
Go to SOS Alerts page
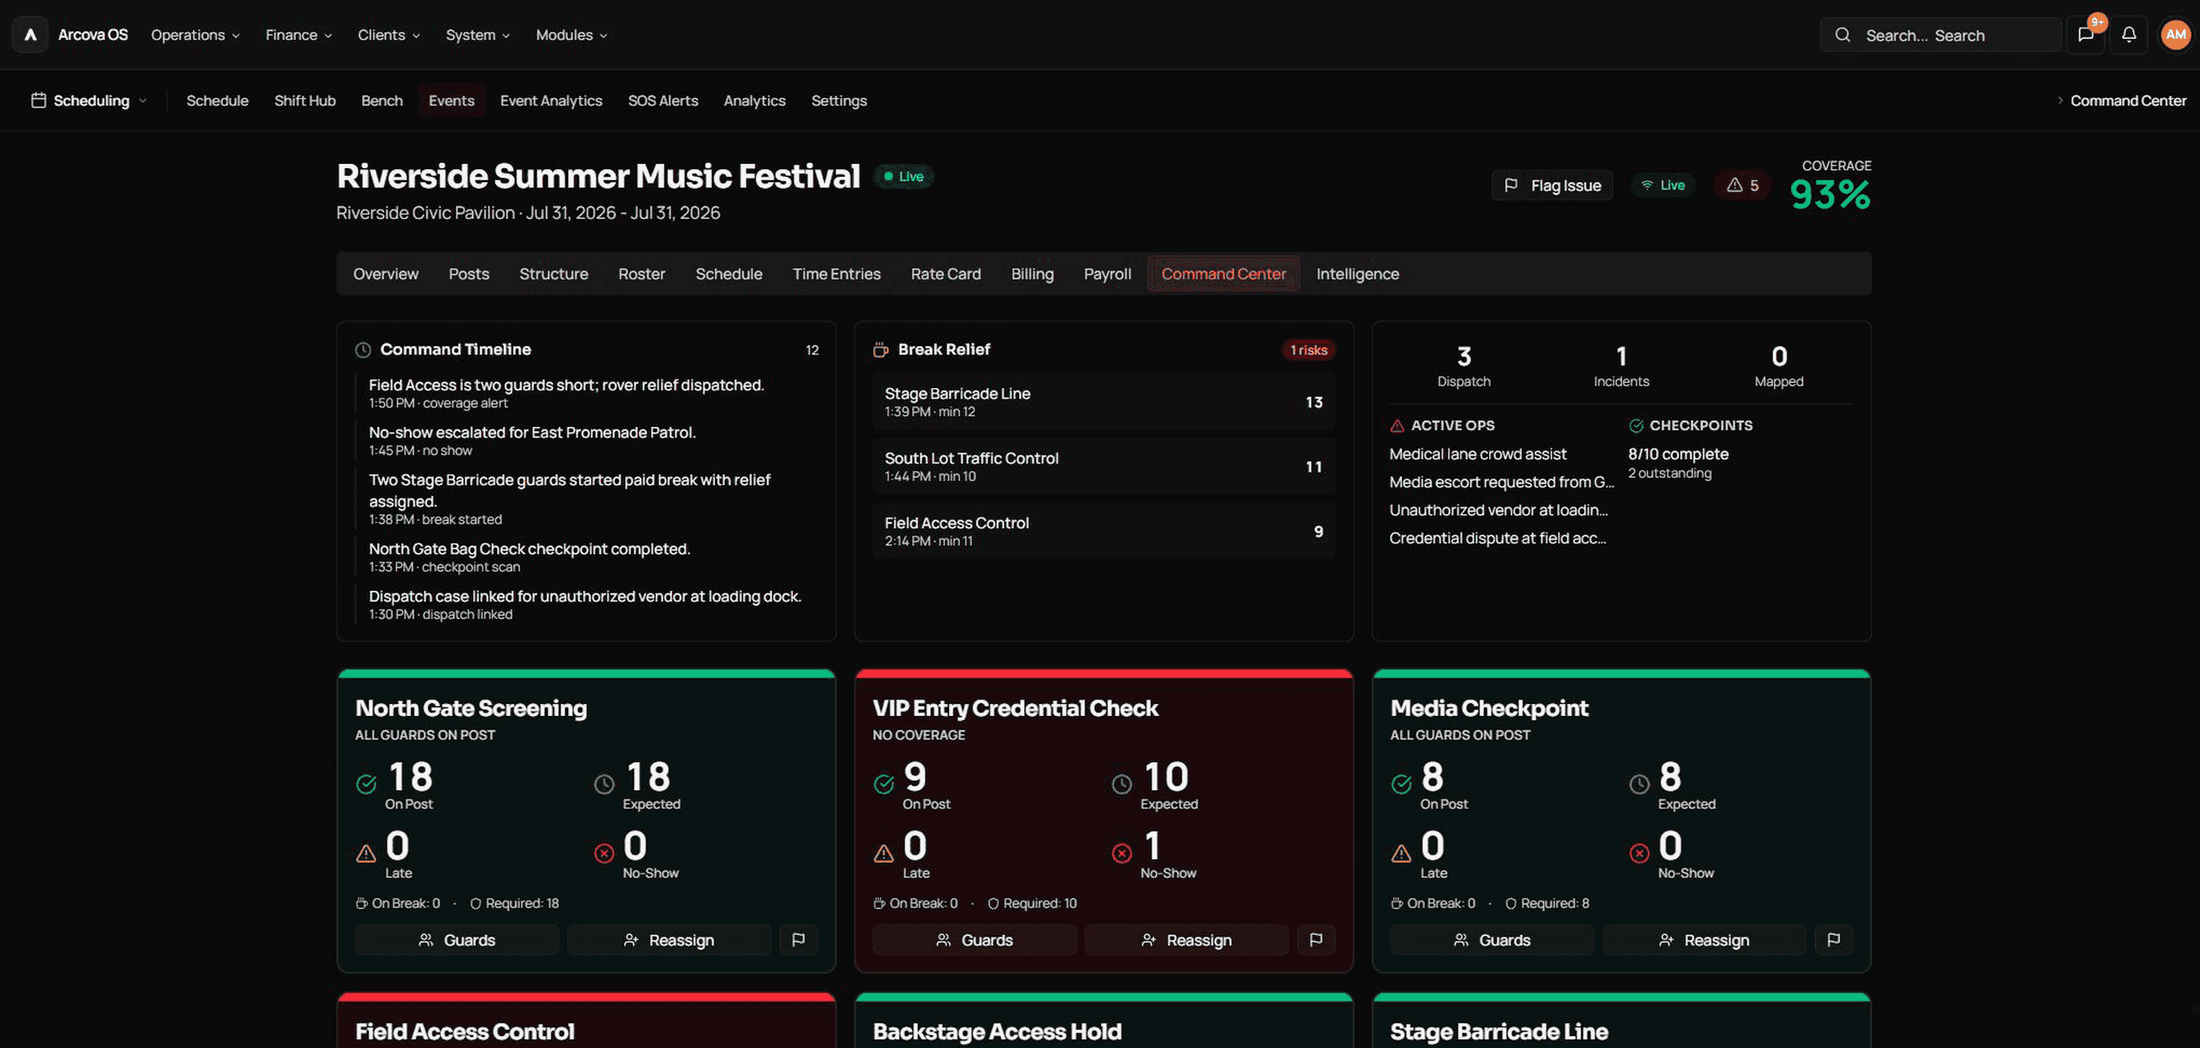(663, 100)
